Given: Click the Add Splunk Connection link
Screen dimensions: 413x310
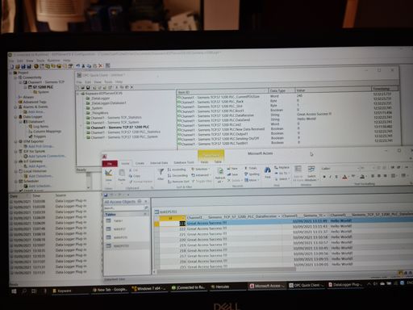Looking at the screenshot, I should point(47,156).
